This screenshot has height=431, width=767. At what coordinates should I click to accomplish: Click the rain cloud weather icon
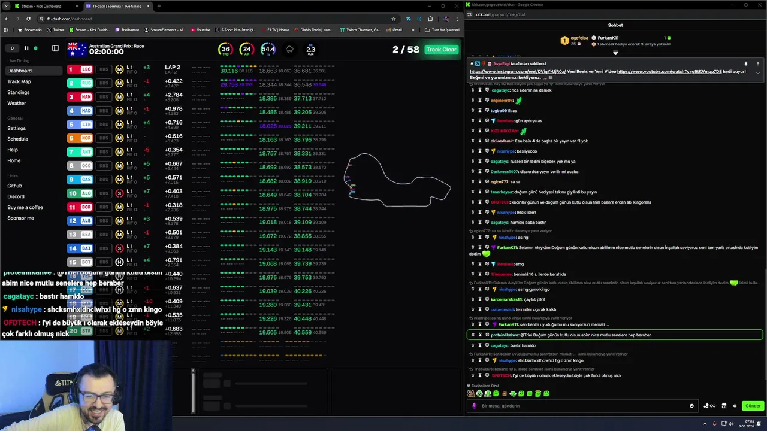pyautogui.click(x=290, y=50)
